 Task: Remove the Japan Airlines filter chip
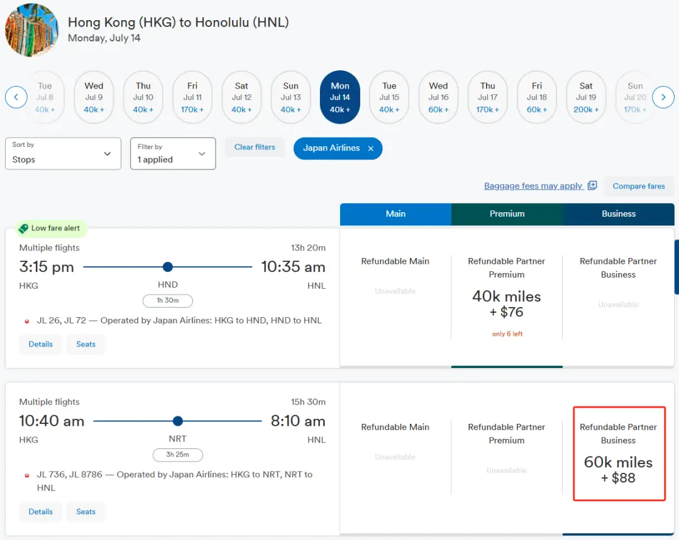[371, 148]
